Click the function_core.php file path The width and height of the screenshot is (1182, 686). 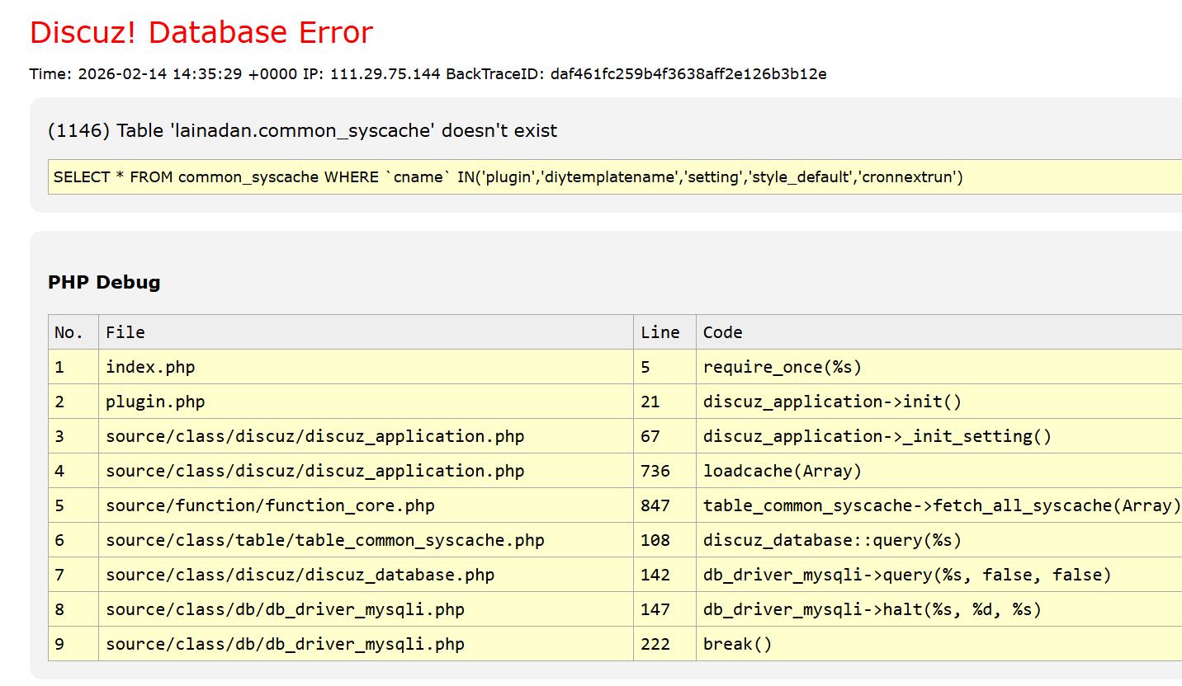point(270,505)
